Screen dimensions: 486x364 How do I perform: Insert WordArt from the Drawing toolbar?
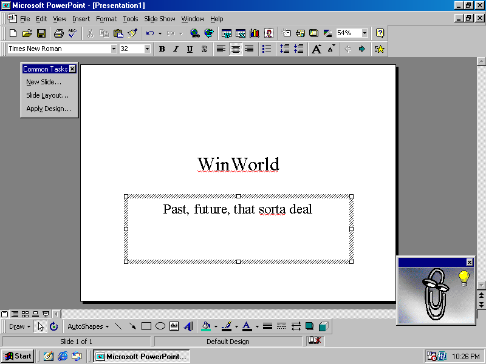(188, 326)
